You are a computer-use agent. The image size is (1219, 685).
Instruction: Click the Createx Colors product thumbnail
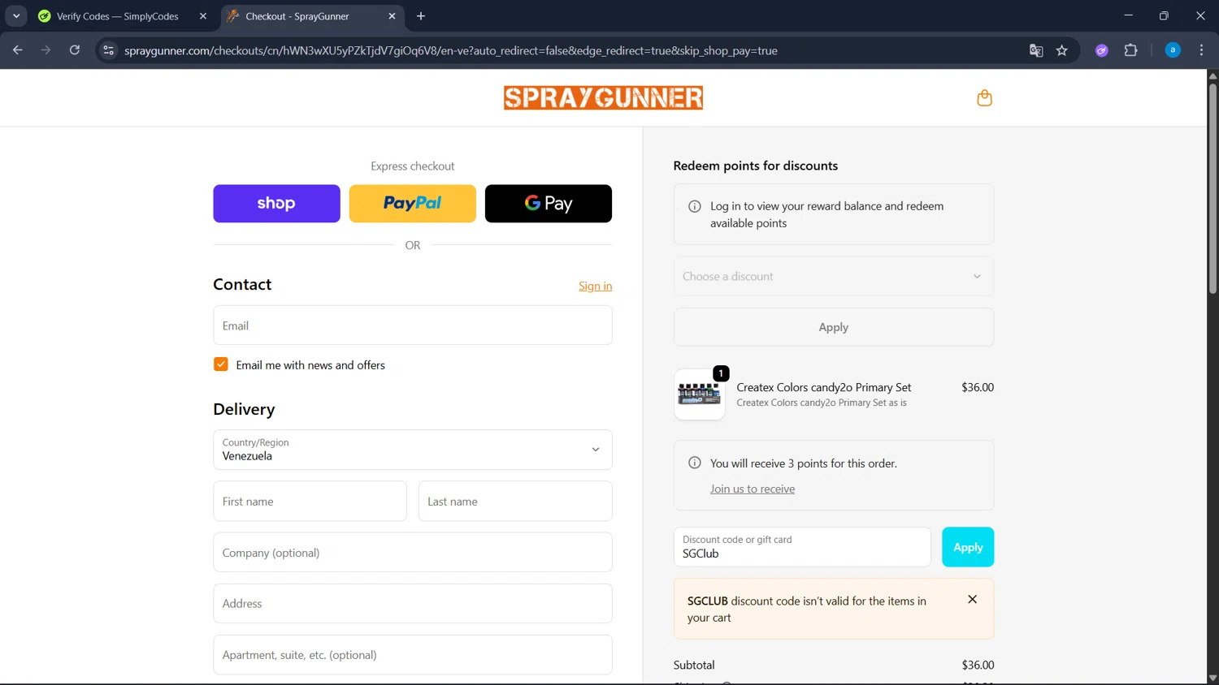[700, 394]
